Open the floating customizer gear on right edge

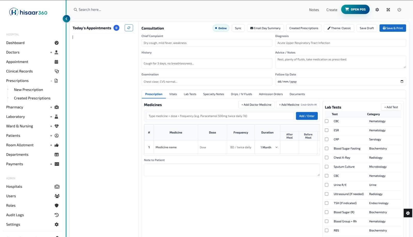tap(408, 213)
